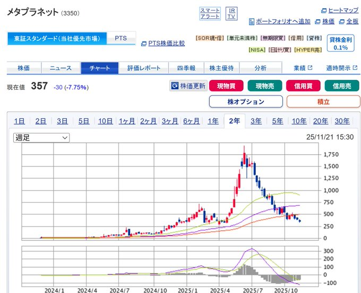Open the IR TV icon
The image size is (361, 293).
(231, 14)
